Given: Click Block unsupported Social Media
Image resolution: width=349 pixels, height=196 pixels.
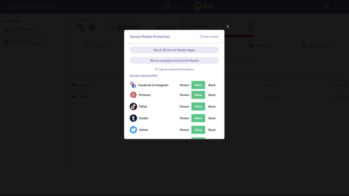Looking at the screenshot, I should point(174,60).
